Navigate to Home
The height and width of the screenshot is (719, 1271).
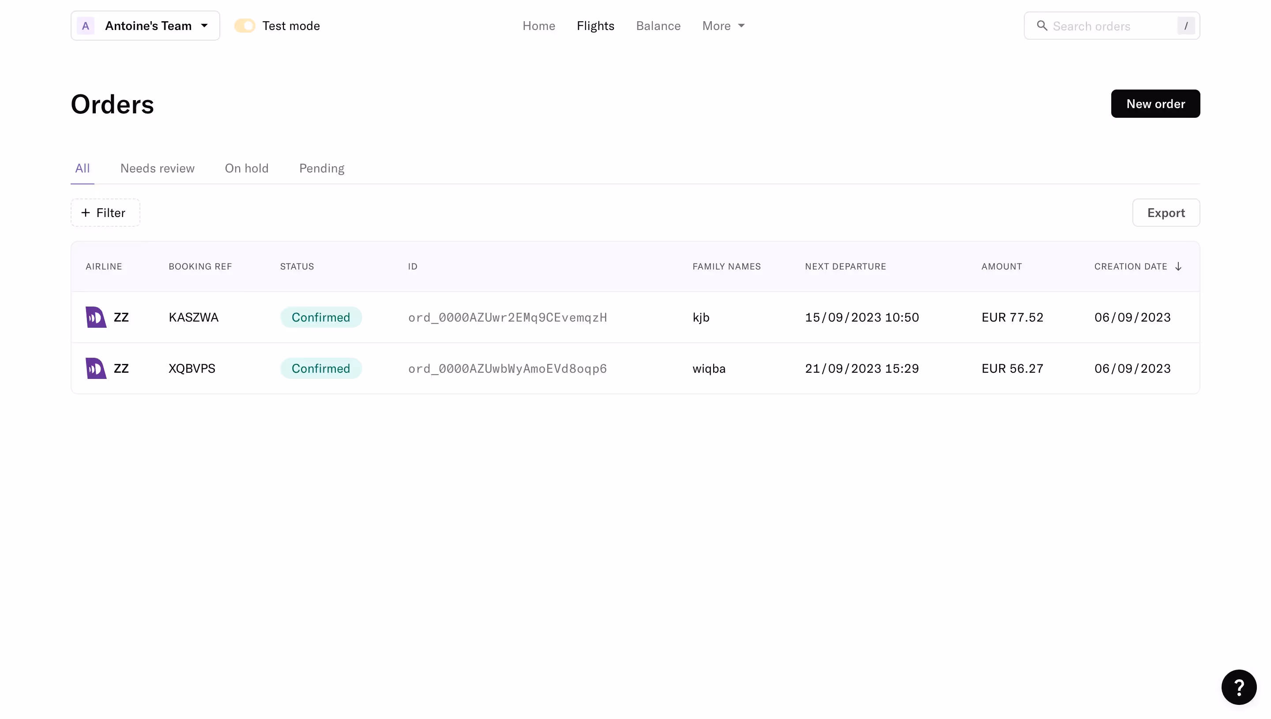coord(538,26)
